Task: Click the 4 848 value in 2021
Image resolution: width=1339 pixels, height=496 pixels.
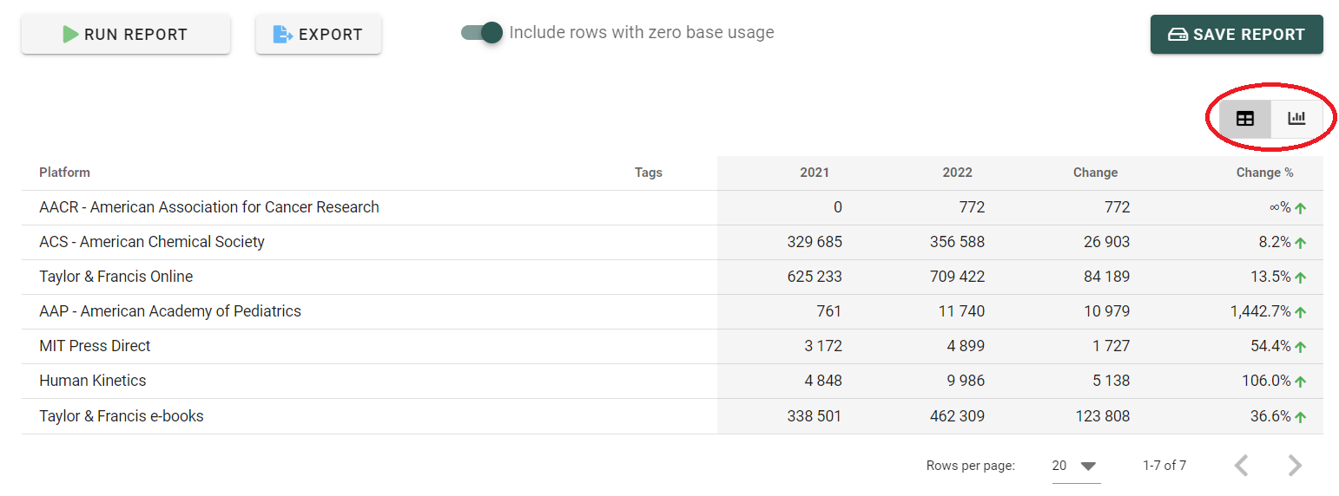Action: coord(823,381)
